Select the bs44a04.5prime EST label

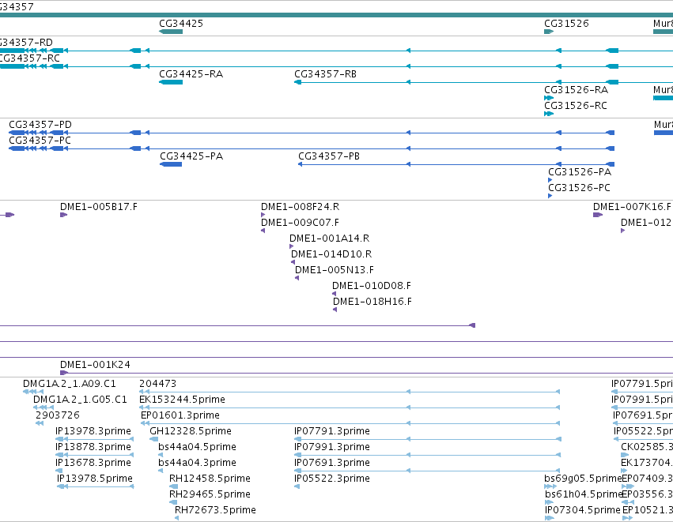coord(197,448)
